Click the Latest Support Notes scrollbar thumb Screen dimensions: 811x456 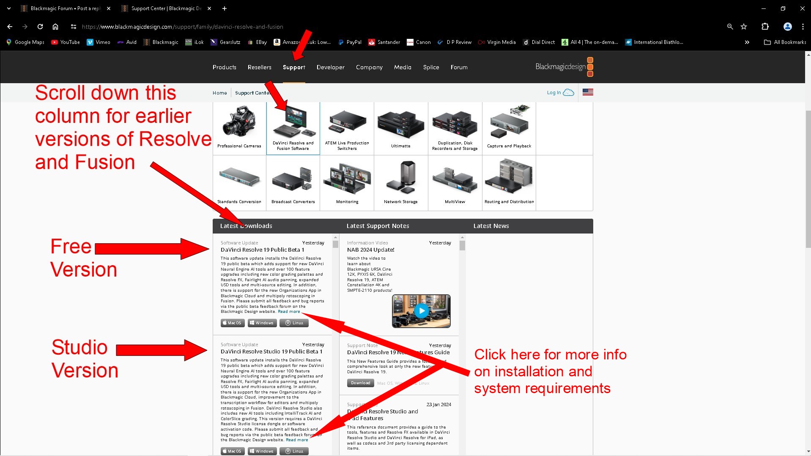tap(462, 245)
